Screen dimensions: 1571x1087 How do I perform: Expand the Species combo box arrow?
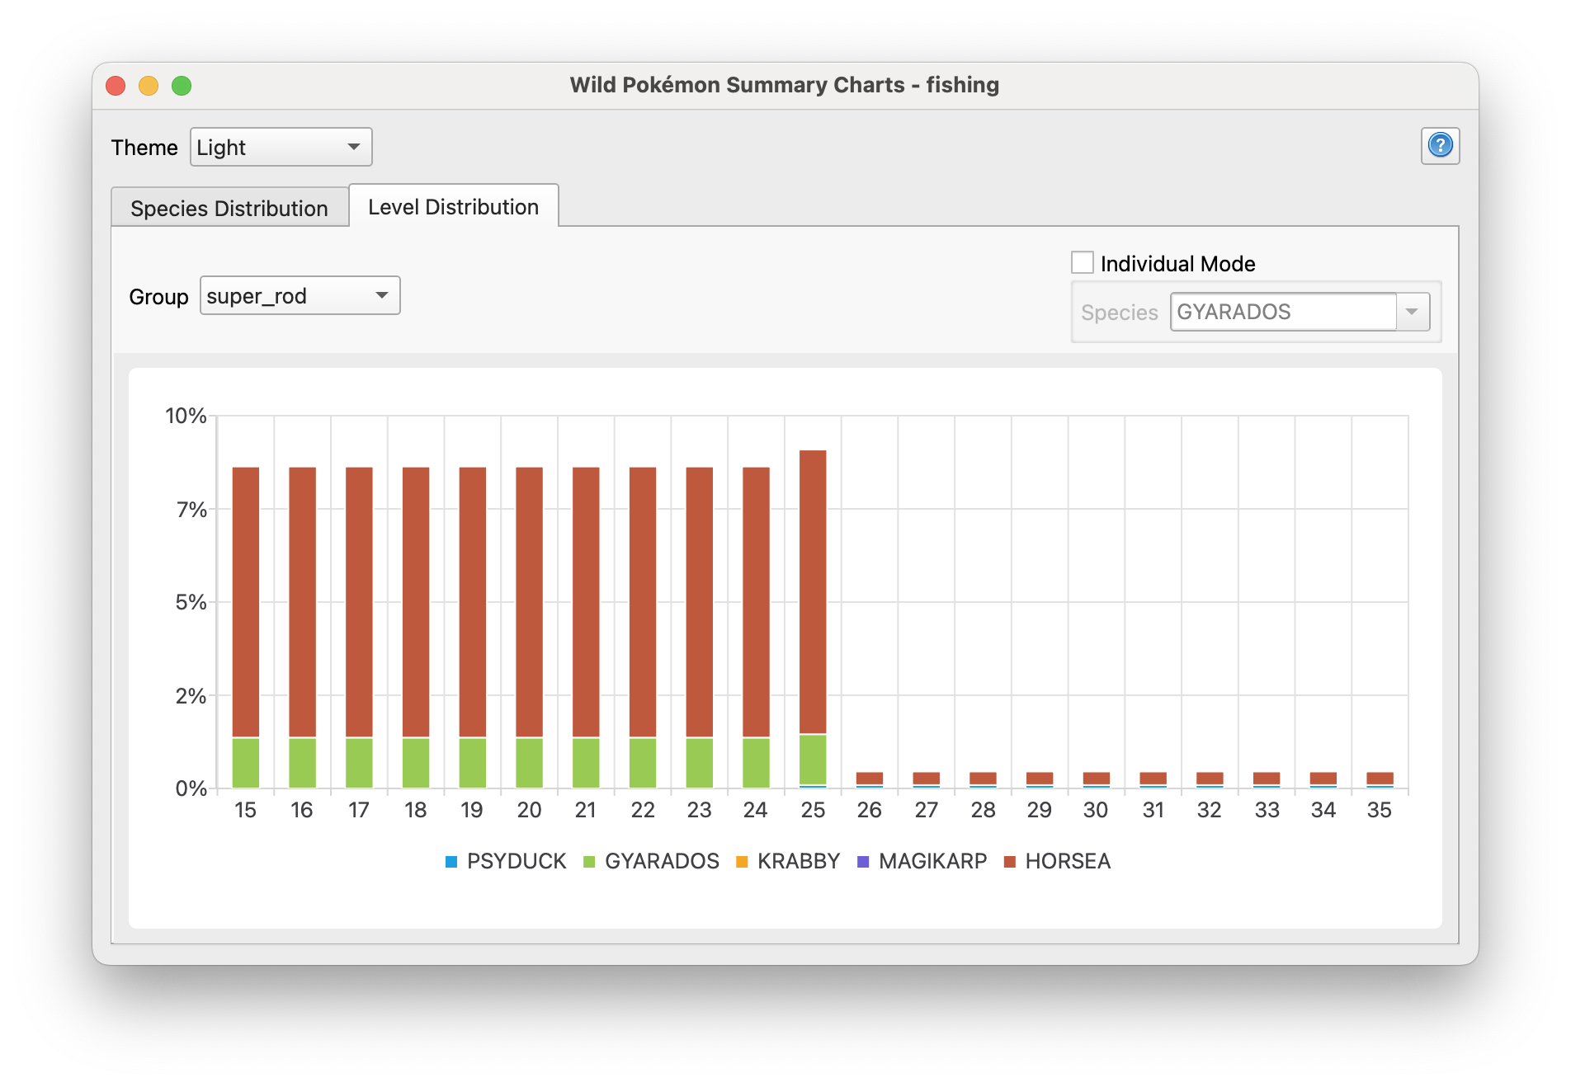(1413, 312)
